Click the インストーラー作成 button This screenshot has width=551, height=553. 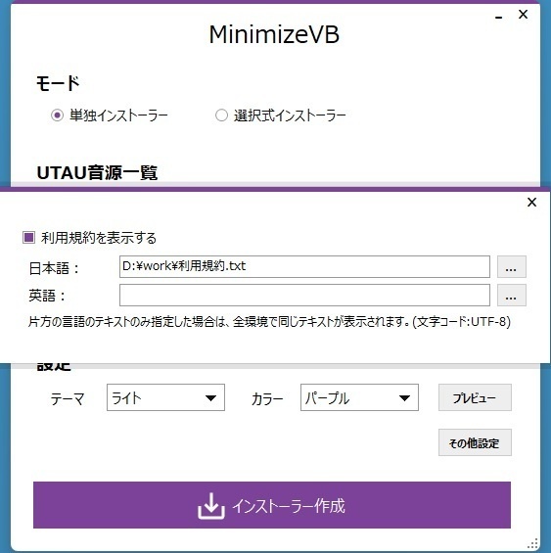(272, 505)
